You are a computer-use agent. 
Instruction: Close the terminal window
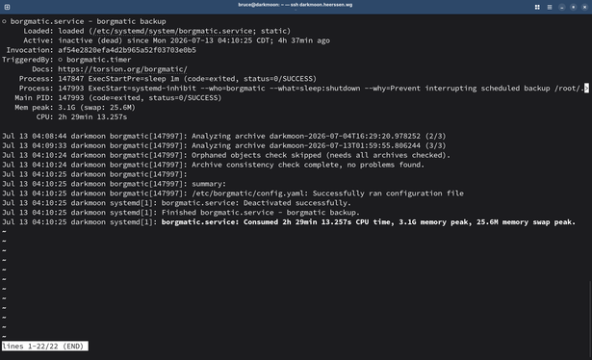(584, 7)
